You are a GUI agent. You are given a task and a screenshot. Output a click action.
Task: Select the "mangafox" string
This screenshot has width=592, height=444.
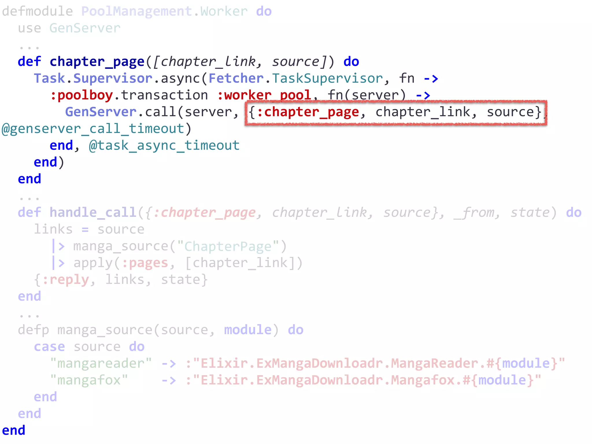pyautogui.click(x=89, y=381)
